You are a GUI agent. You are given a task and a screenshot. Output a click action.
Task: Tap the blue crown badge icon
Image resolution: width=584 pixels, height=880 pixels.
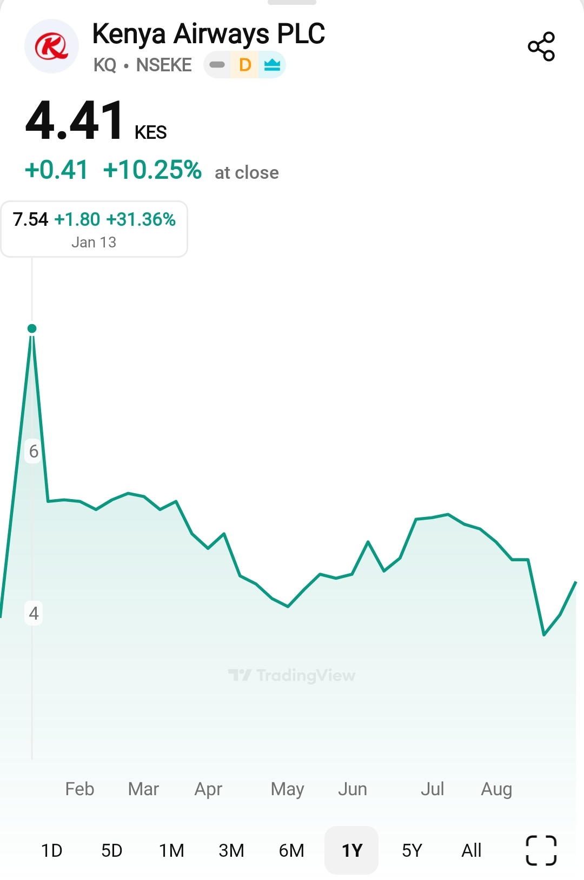coord(272,65)
